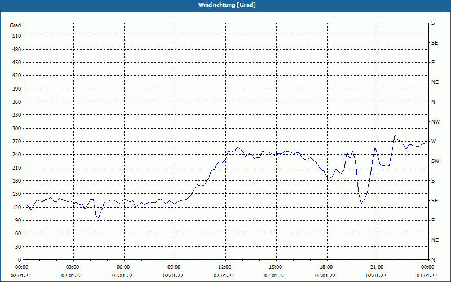Viewport: 451px width, 282px height.
Task: Click the 15:00 time label
Action: [276, 267]
